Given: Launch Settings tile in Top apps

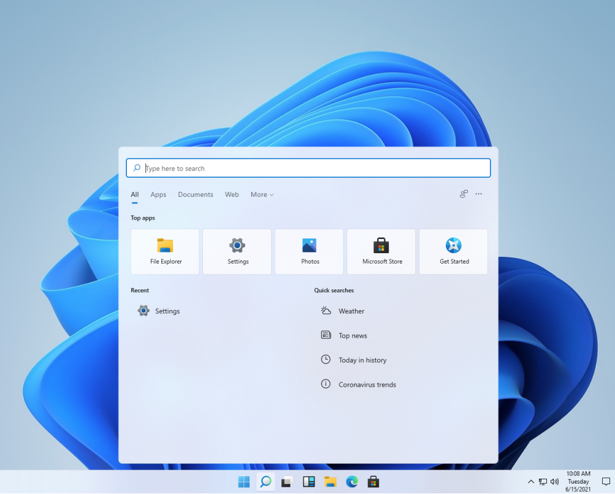Looking at the screenshot, I should tap(237, 251).
